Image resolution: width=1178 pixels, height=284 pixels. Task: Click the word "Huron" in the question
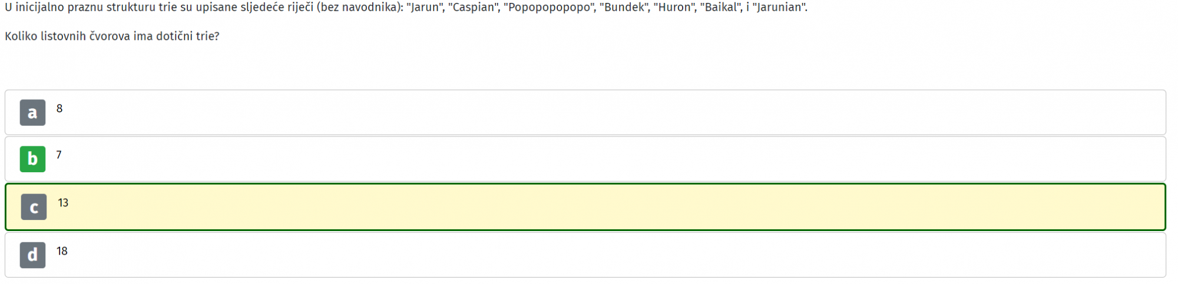(673, 8)
